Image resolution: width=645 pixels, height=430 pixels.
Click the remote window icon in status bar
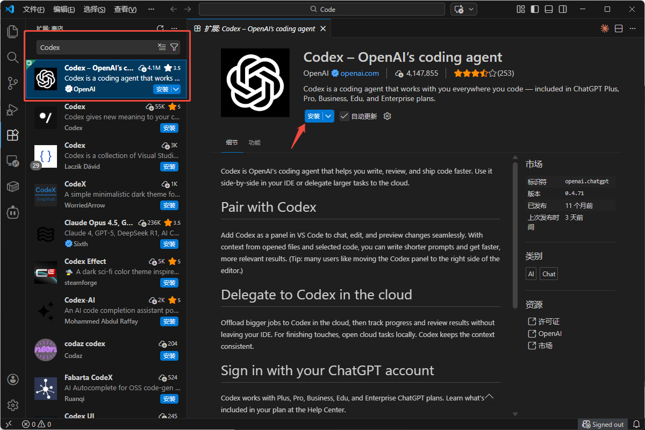[x=9, y=424]
